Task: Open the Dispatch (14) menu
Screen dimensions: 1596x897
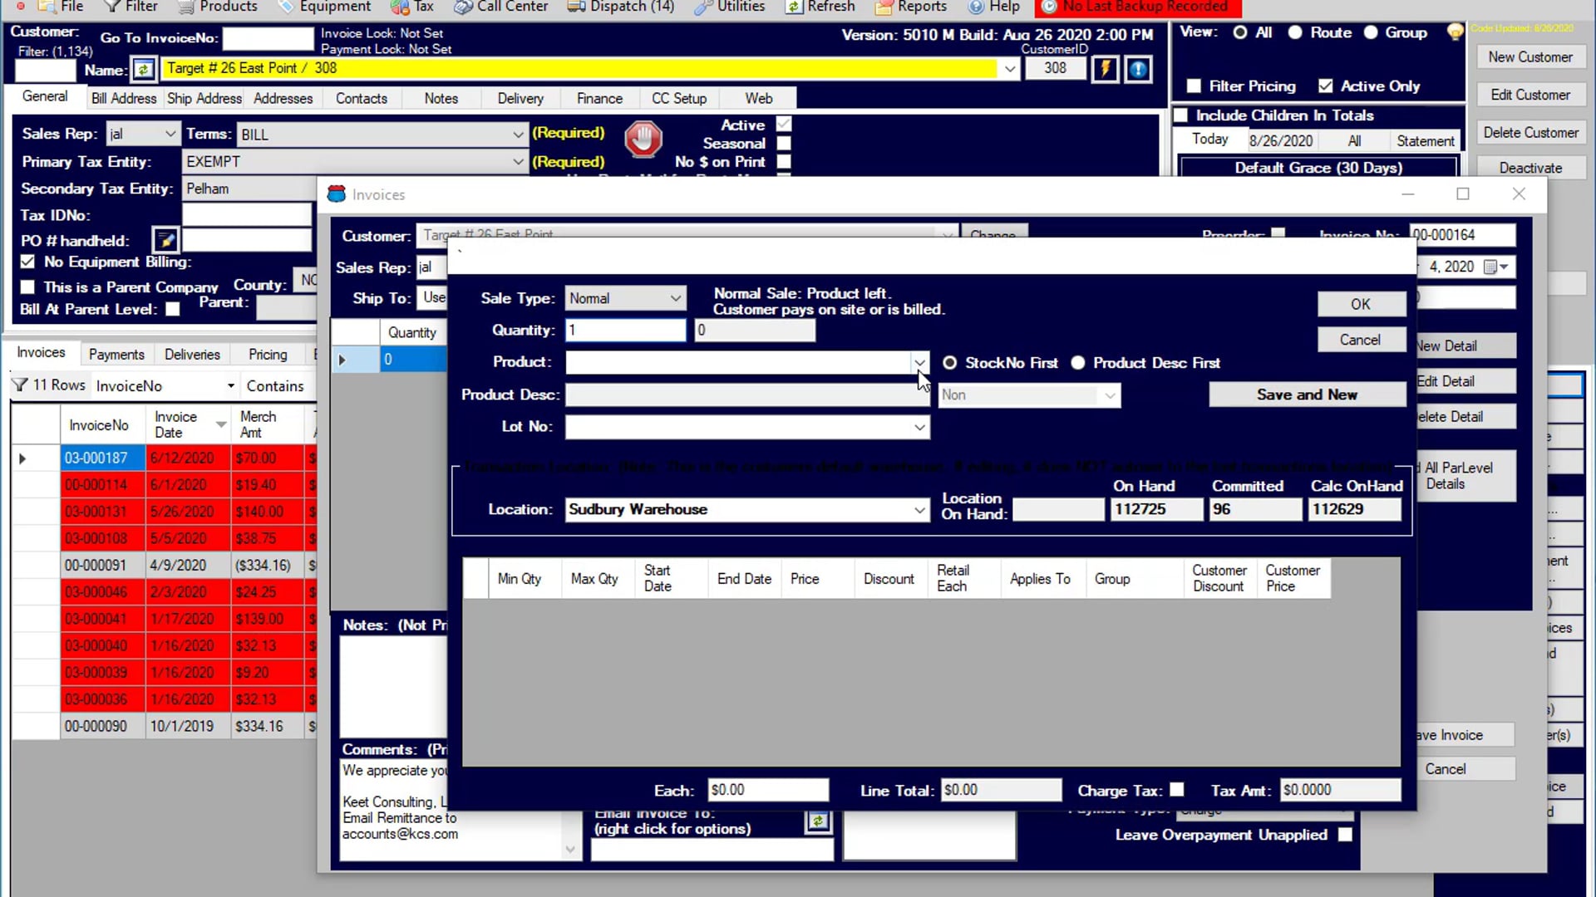Action: 620,7
